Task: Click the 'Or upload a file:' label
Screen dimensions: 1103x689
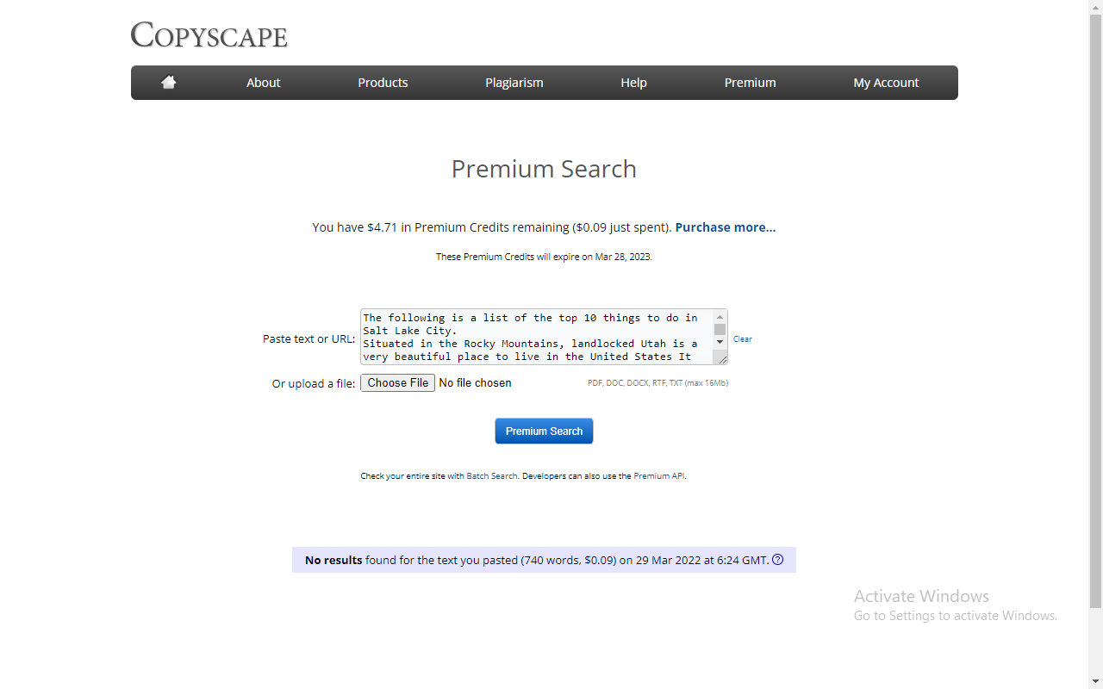Action: (314, 384)
